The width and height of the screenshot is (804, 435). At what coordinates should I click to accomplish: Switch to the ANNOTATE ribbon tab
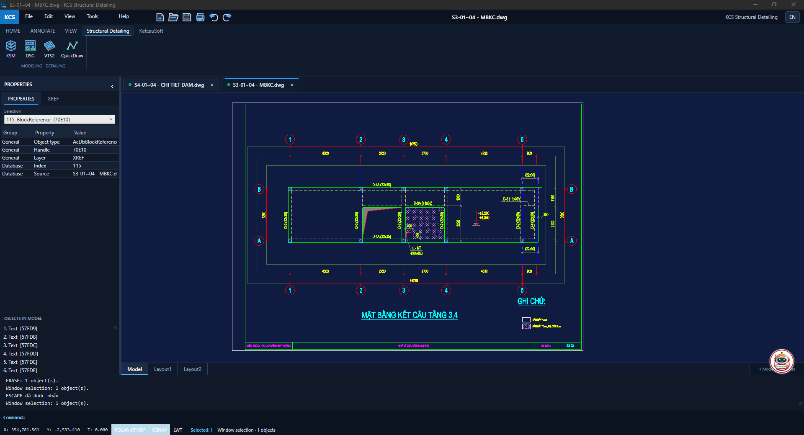(43, 31)
